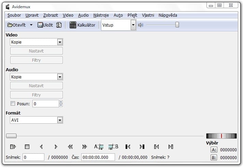243x168 pixels.
Task: Set selection marker A
Action: click(x=99, y=147)
